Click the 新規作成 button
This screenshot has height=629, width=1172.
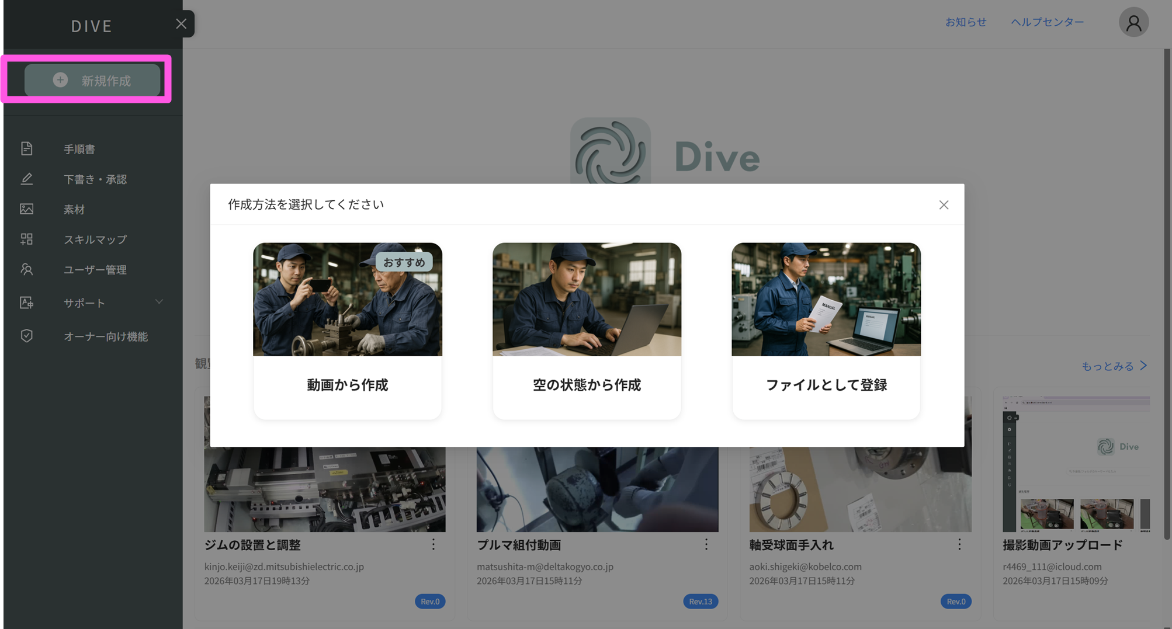pos(92,81)
